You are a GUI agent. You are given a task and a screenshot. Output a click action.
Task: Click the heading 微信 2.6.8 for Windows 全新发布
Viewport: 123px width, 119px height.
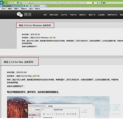[x=35, y=25]
